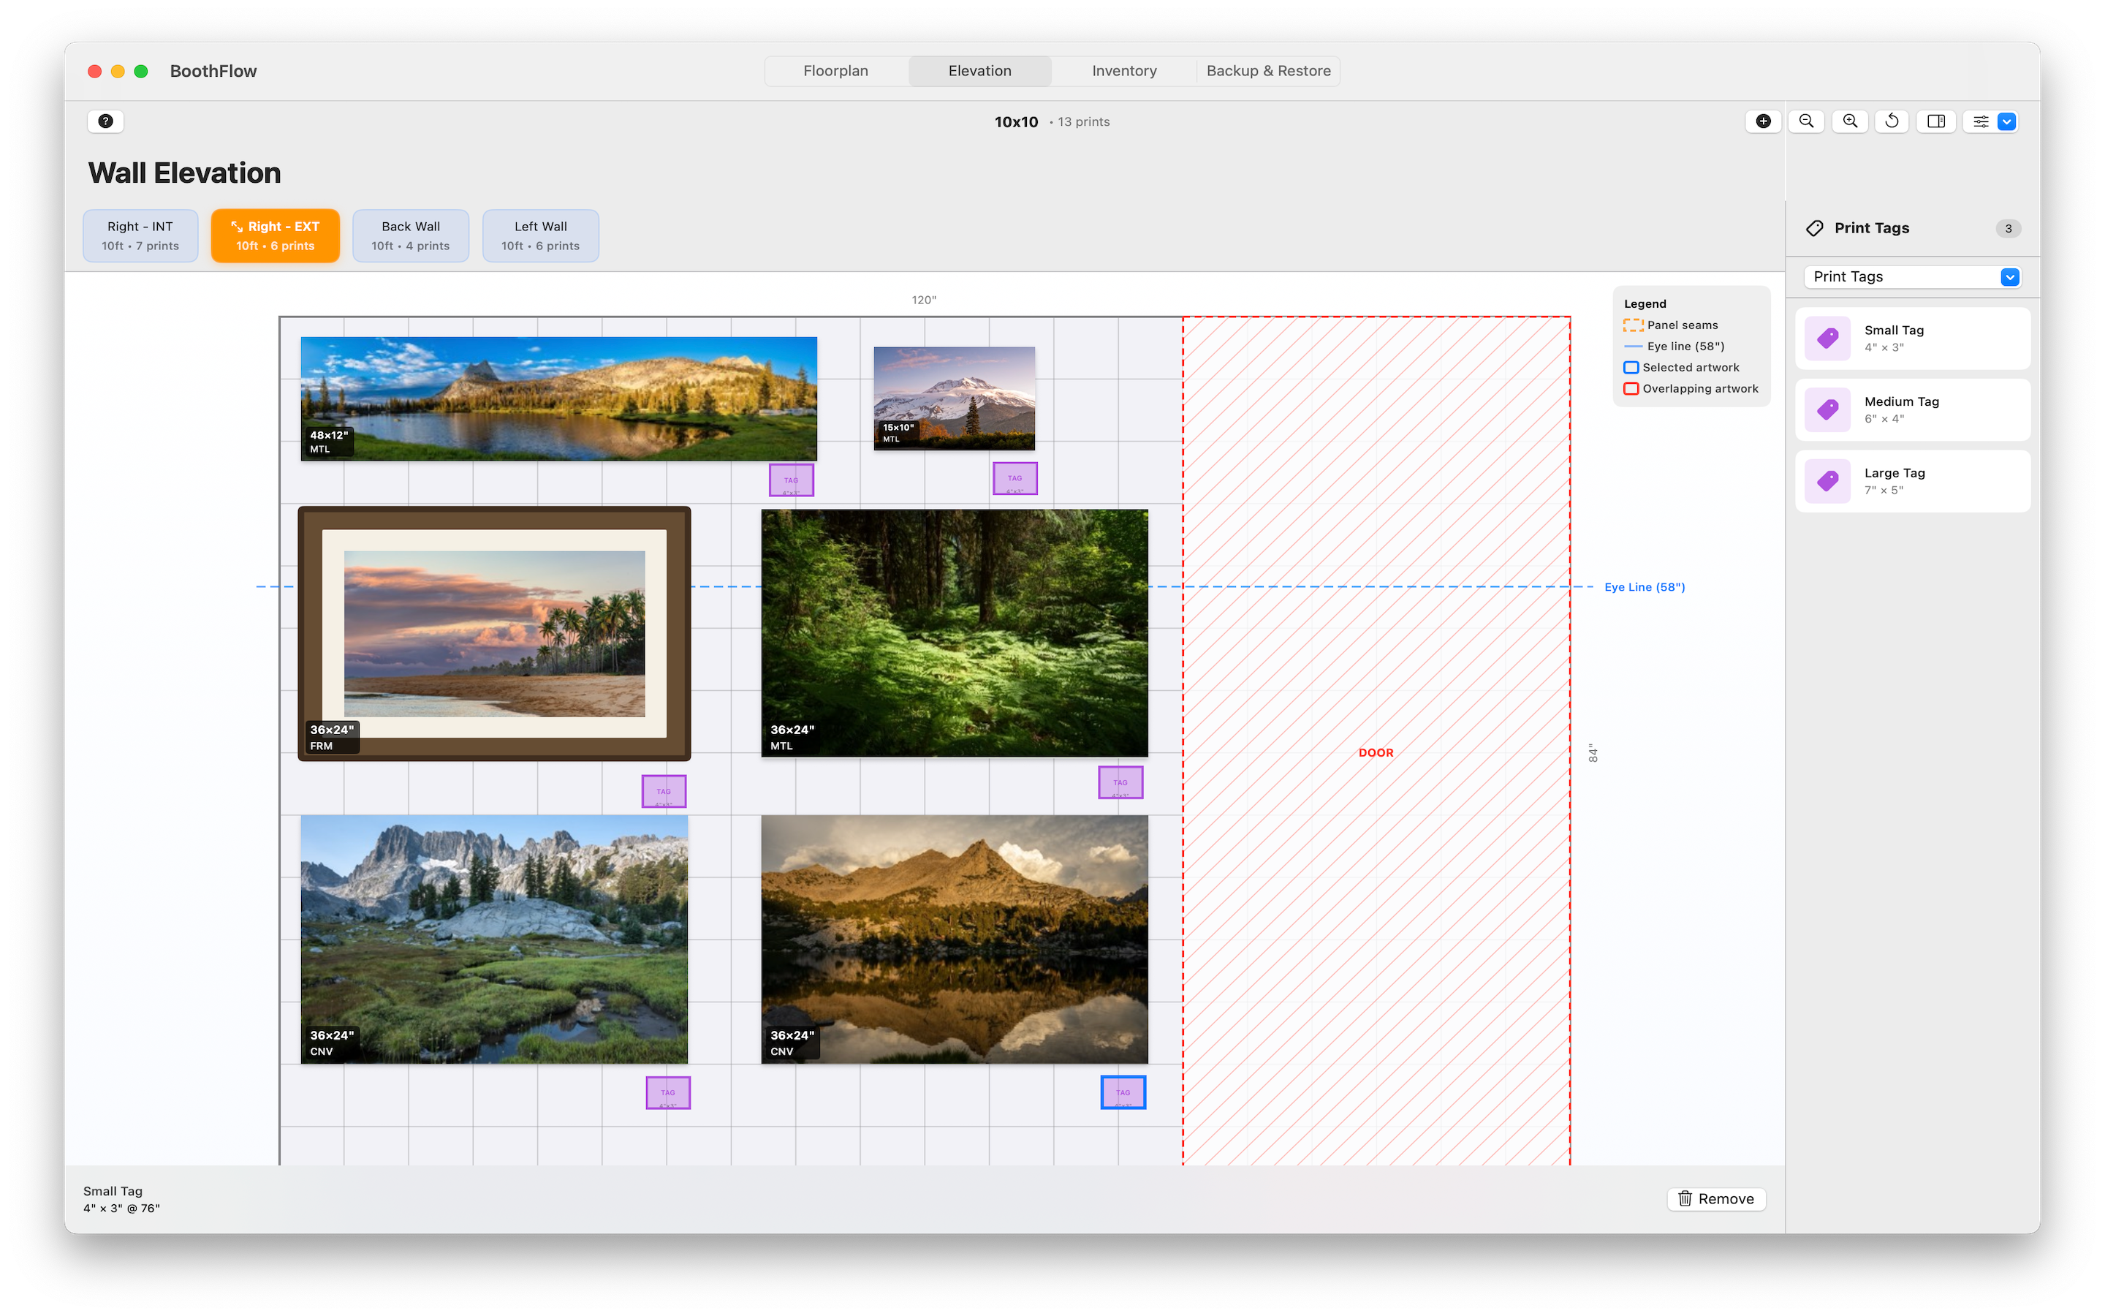Select the 36×24" FRM framed beach print
This screenshot has height=1316, width=2105.
494,634
